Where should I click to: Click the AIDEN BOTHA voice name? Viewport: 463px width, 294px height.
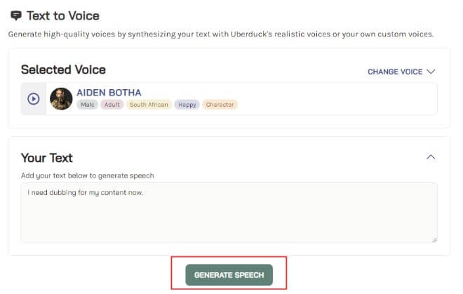coord(109,93)
